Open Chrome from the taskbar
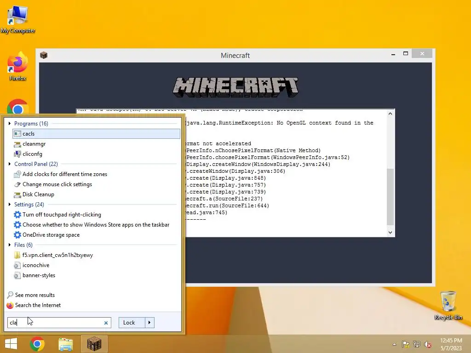The height and width of the screenshot is (353, 471). (37, 344)
